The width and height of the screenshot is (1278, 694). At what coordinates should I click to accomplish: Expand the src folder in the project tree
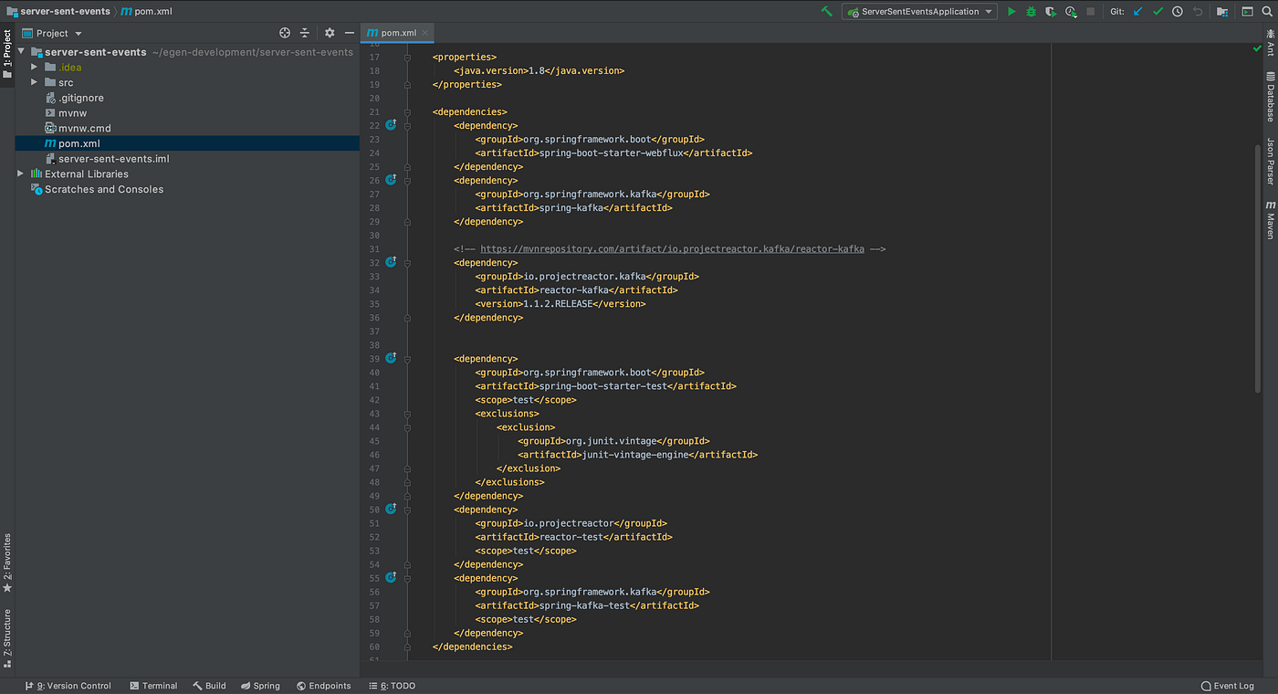(34, 82)
